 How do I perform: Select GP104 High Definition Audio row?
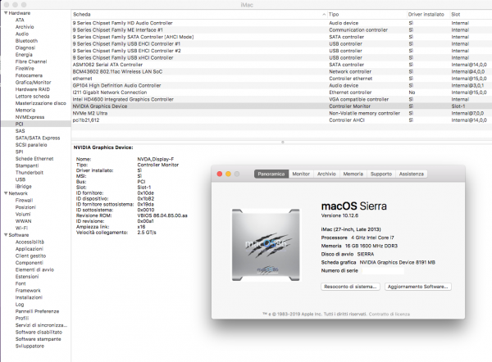(x=281, y=85)
